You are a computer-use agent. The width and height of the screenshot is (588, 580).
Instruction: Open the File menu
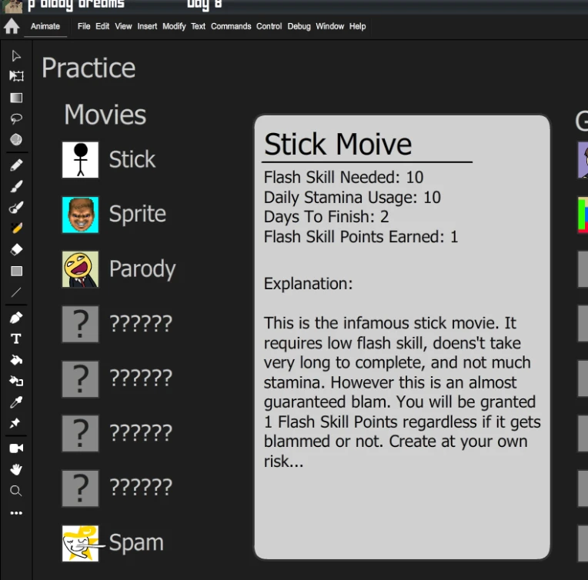point(84,26)
